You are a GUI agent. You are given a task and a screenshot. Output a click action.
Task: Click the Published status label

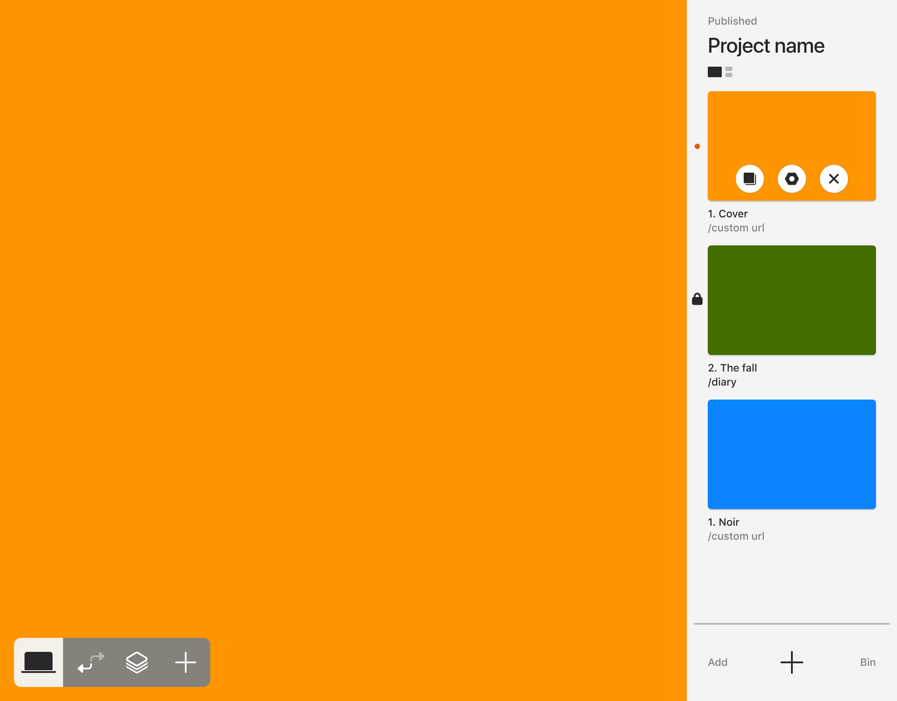pos(732,21)
